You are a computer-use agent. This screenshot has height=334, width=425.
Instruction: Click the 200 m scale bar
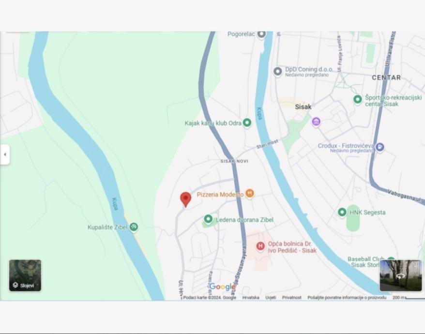409,298
